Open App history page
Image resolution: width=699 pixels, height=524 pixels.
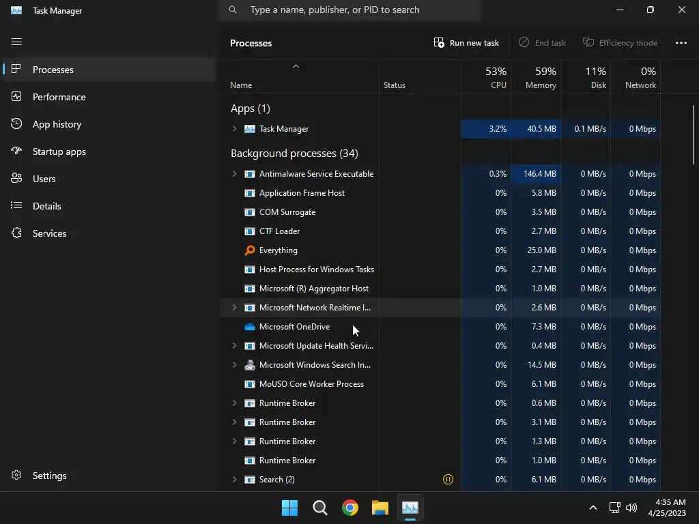[109, 124]
